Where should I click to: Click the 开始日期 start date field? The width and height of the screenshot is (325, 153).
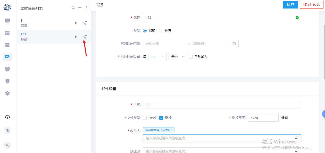(165, 44)
